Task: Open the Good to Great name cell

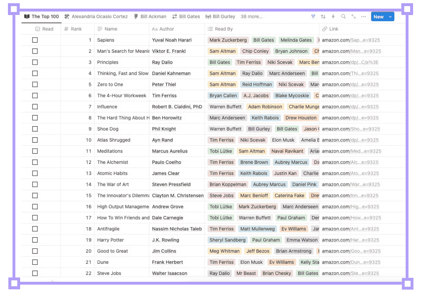Action: (x=122, y=251)
